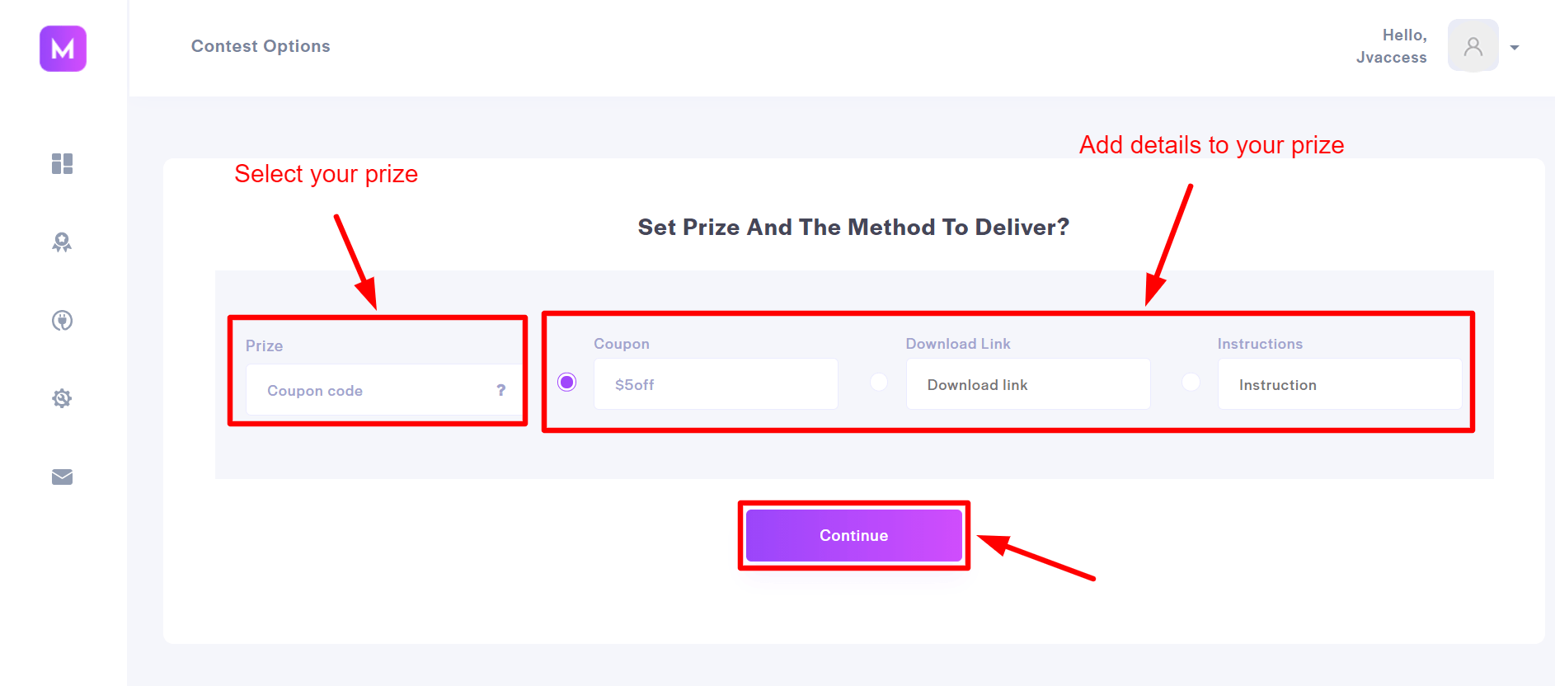Select the Download Link radio button
Image resolution: width=1555 pixels, height=686 pixels.
pyautogui.click(x=879, y=383)
